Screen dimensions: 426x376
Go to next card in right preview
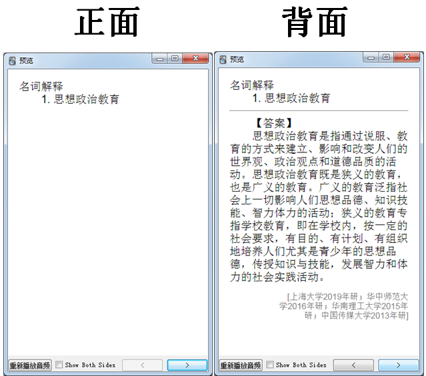(398, 365)
